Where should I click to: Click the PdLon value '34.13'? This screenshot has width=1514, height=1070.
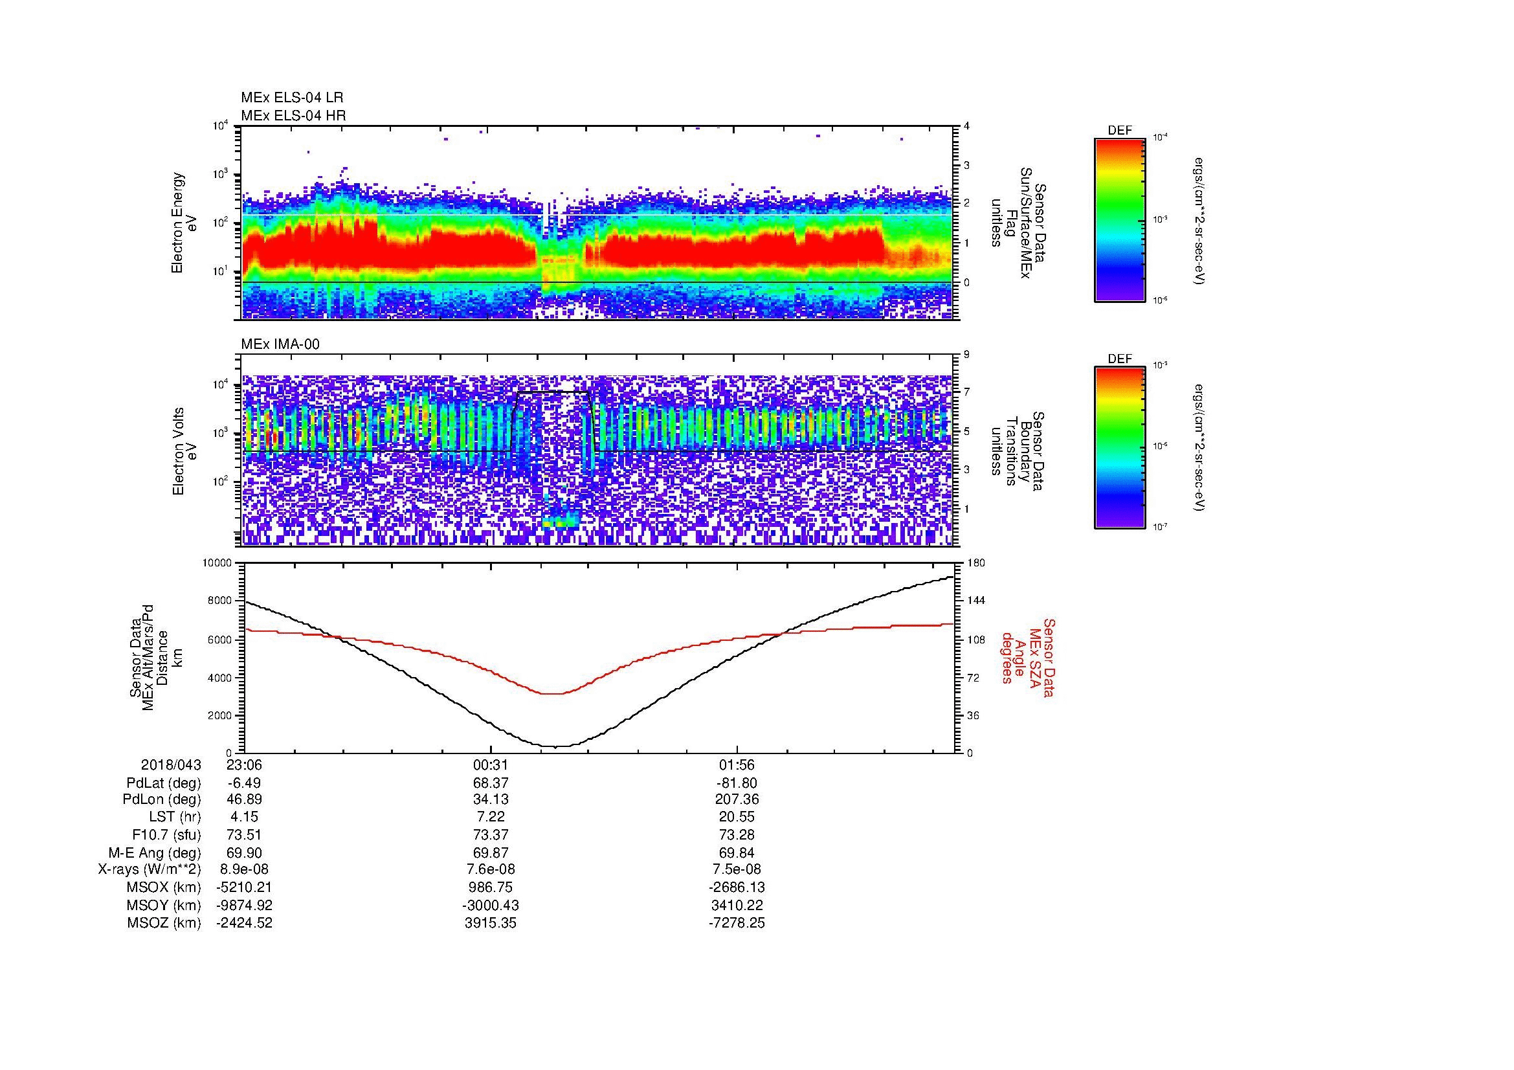(x=491, y=799)
